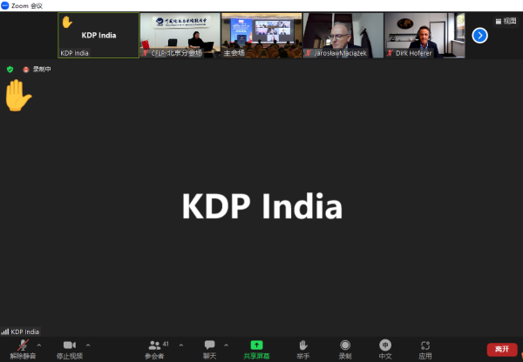
Task: Select Dirk Hoferer video thumbnail
Action: pyautogui.click(x=425, y=36)
